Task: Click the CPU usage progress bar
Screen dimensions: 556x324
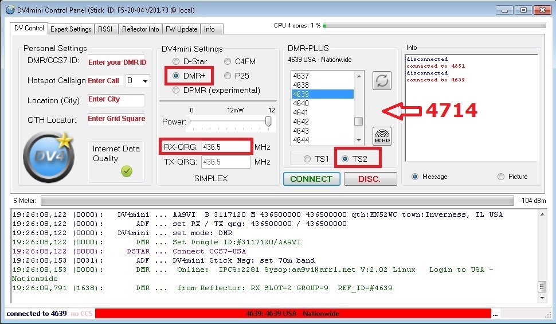Action: 434,25
